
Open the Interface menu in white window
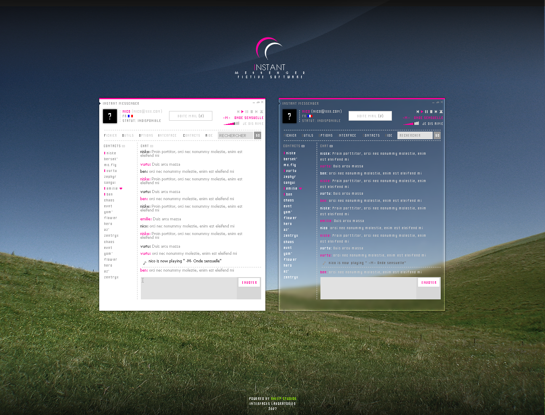point(167,135)
